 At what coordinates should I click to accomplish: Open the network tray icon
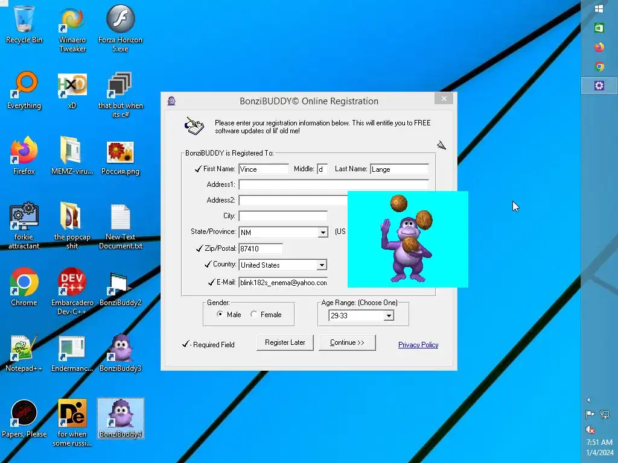[x=605, y=414]
